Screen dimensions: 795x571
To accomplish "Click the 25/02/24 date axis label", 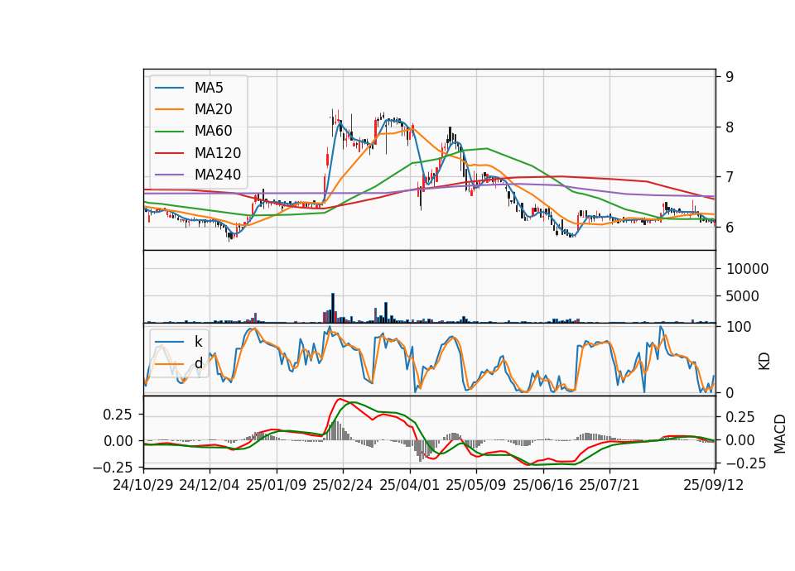I will coord(343,486).
